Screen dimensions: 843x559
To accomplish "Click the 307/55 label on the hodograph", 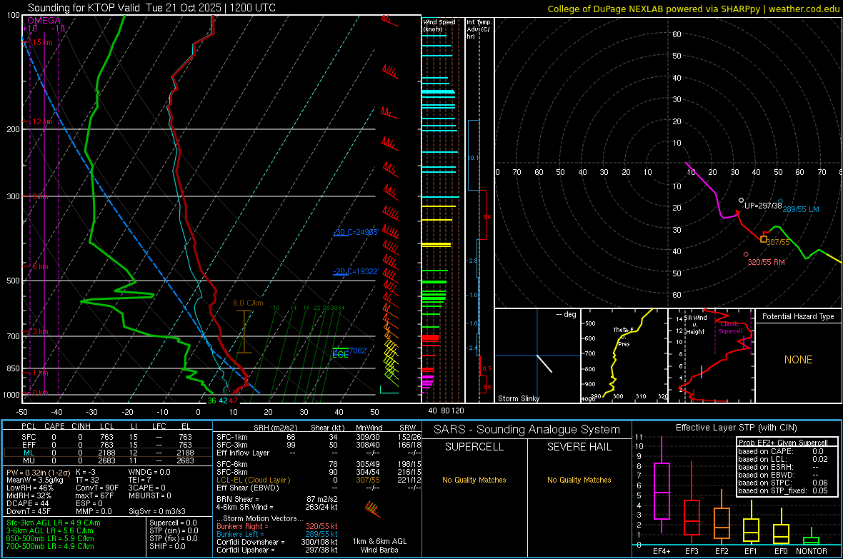I will (x=778, y=243).
